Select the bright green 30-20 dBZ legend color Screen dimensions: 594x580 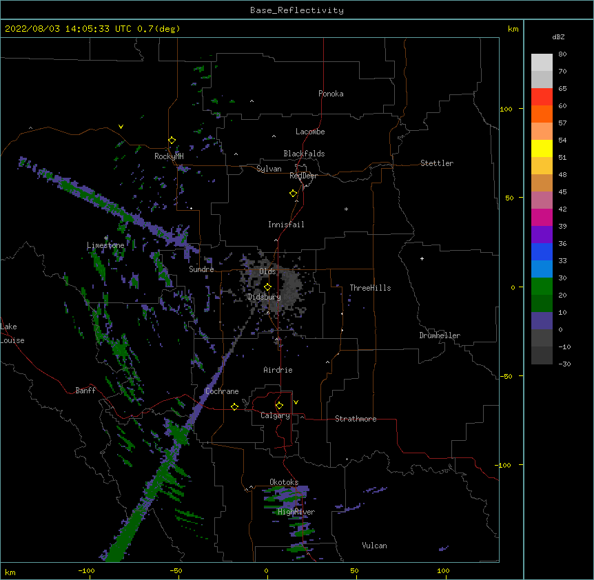(542, 287)
